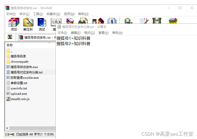The height and width of the screenshot is (139, 197).
Task: Click the script icon of stealth.min.js
Action: 8,99
